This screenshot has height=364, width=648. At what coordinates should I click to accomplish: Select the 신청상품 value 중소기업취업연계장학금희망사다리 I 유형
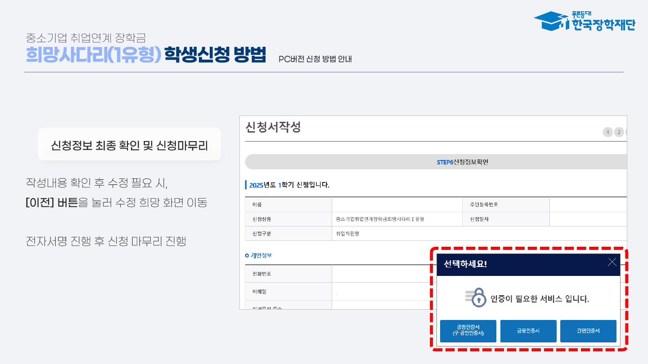(x=380, y=219)
